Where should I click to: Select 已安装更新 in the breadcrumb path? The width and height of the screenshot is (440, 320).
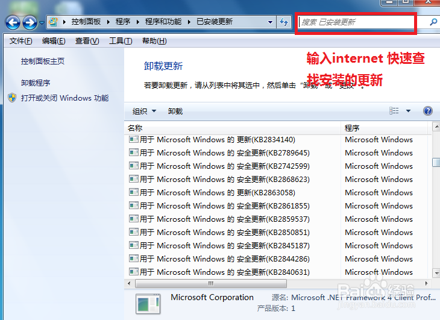(x=215, y=22)
